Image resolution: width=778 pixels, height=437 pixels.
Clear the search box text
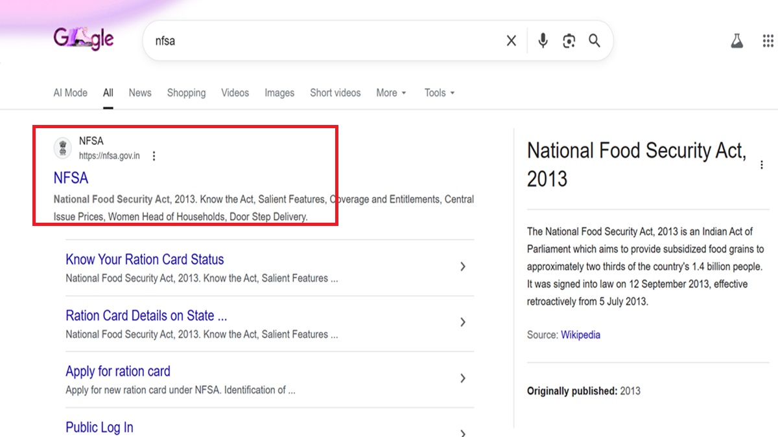point(511,41)
